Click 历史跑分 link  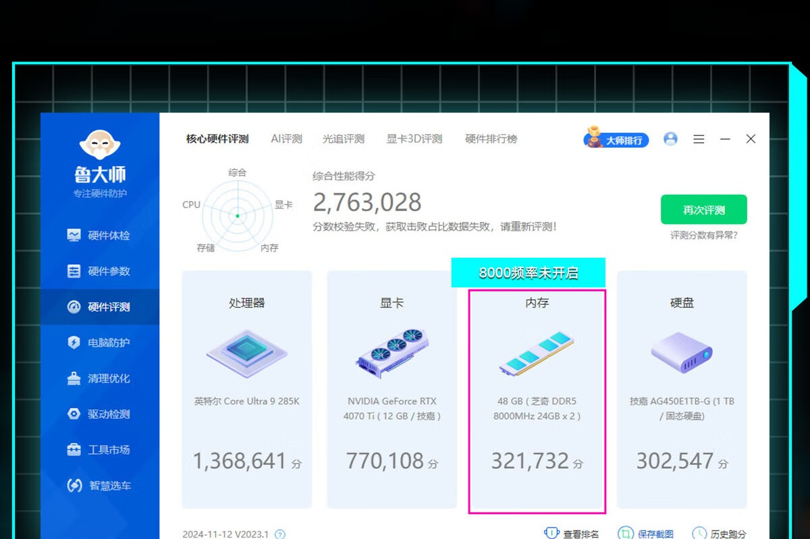[x=728, y=534]
